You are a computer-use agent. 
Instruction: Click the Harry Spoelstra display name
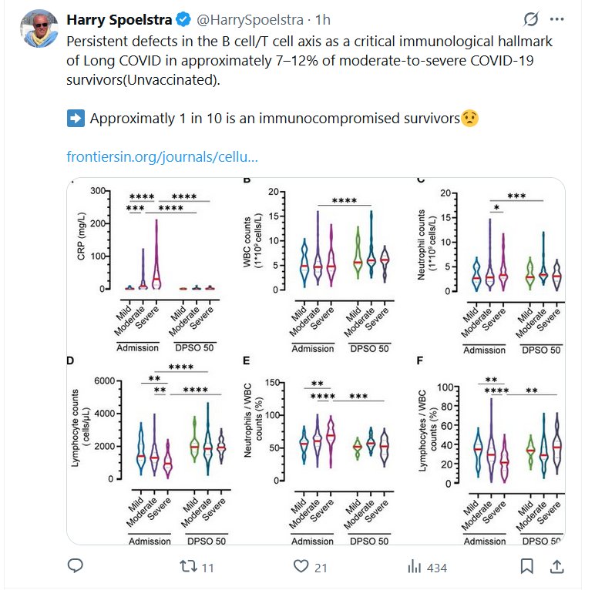[121, 18]
